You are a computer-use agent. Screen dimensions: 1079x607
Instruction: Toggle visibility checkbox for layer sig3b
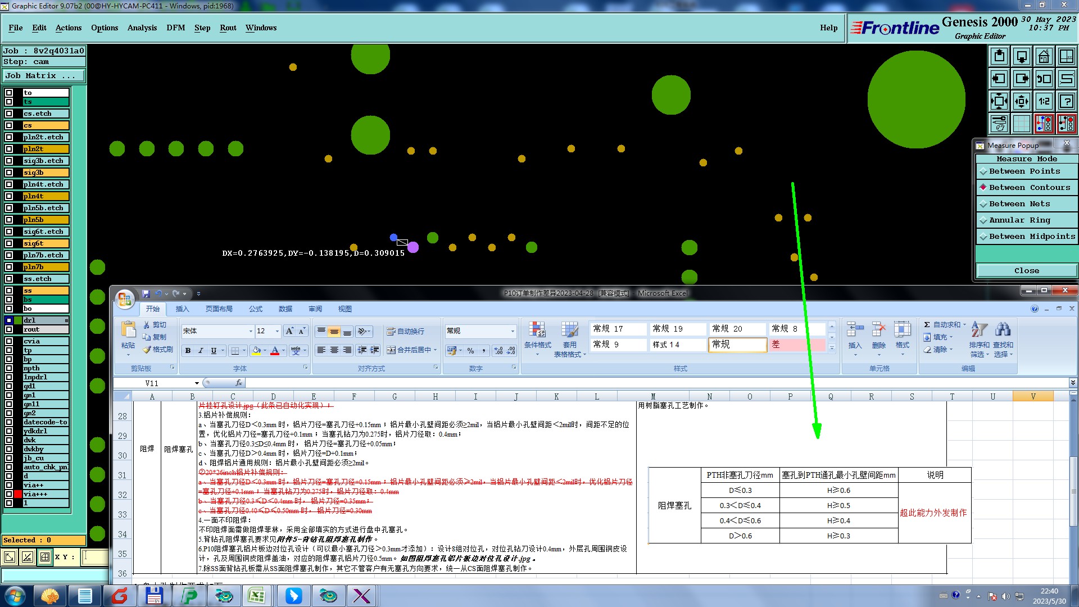click(9, 173)
